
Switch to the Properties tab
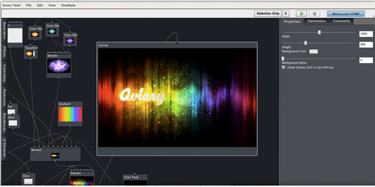pyautogui.click(x=292, y=22)
